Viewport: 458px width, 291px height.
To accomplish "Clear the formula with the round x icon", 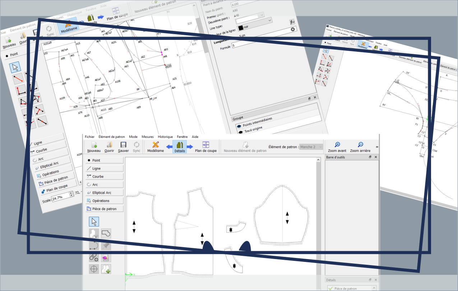I will [x=293, y=29].
